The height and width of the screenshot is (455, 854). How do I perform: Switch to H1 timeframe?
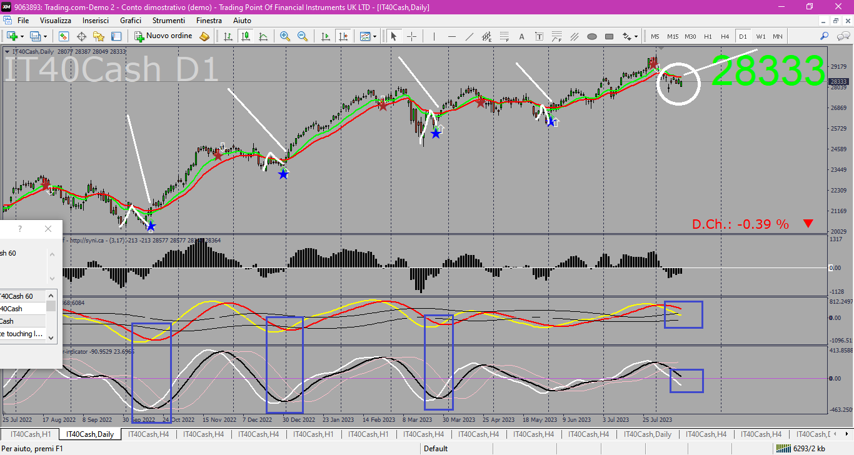pyautogui.click(x=708, y=36)
